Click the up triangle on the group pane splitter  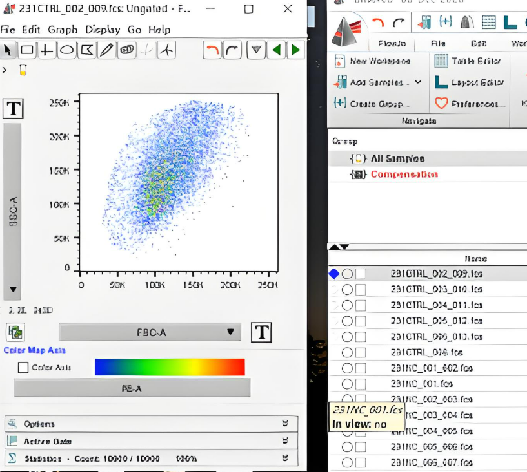[x=334, y=247]
